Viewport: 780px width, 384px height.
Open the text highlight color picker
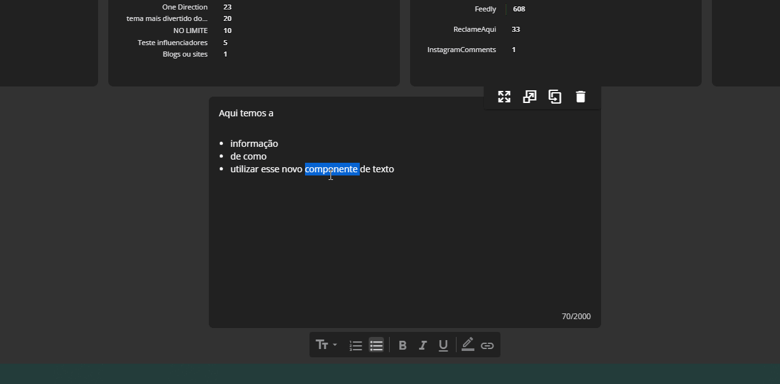click(x=468, y=345)
